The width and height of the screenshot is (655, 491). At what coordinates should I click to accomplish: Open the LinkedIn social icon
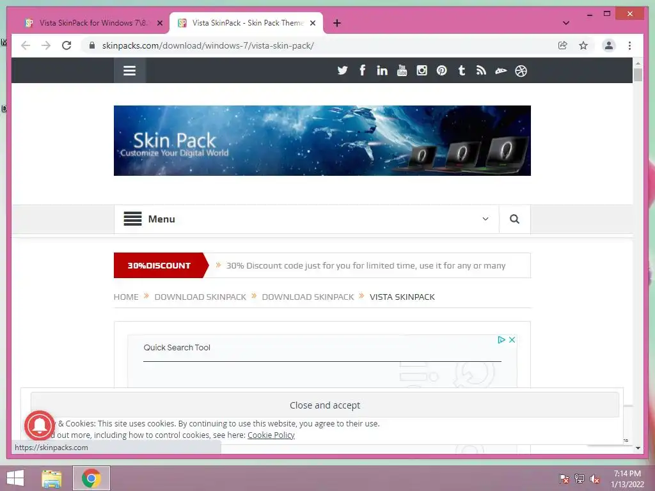coord(382,70)
